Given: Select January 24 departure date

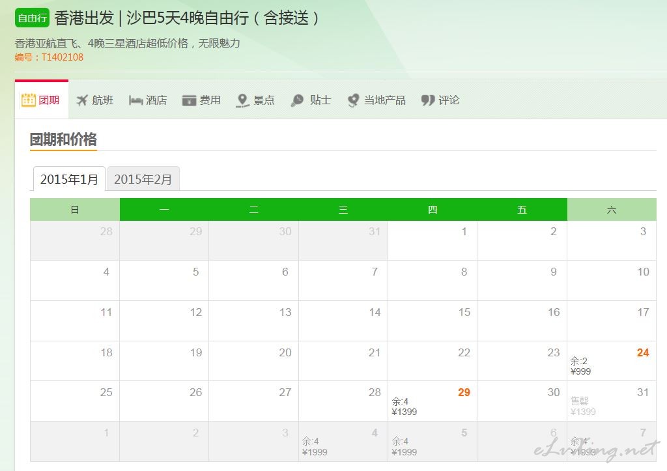Looking at the screenshot, I should click(612, 361).
